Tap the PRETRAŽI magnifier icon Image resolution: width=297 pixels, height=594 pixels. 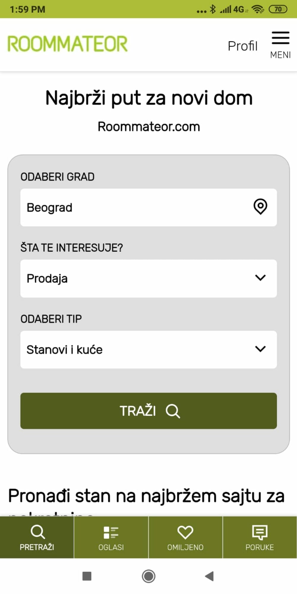coord(37,532)
